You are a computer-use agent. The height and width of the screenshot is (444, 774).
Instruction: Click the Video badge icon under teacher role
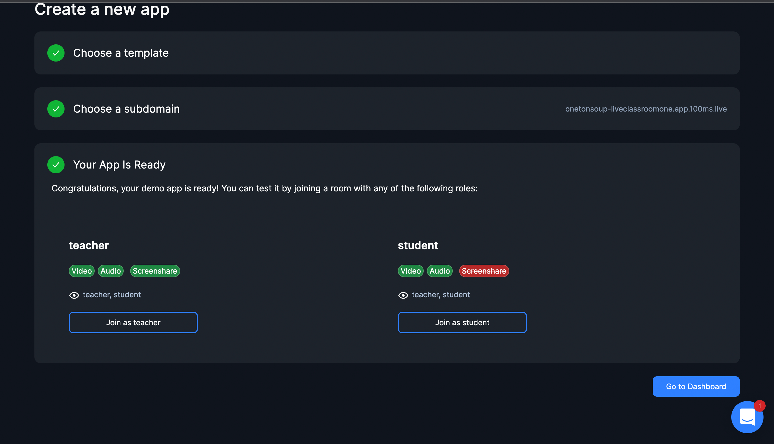tap(81, 271)
